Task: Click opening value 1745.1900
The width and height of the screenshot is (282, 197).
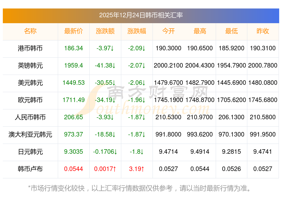Action: tap(168, 100)
